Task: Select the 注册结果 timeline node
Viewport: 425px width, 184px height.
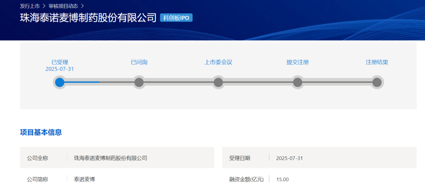Action: tap(377, 82)
